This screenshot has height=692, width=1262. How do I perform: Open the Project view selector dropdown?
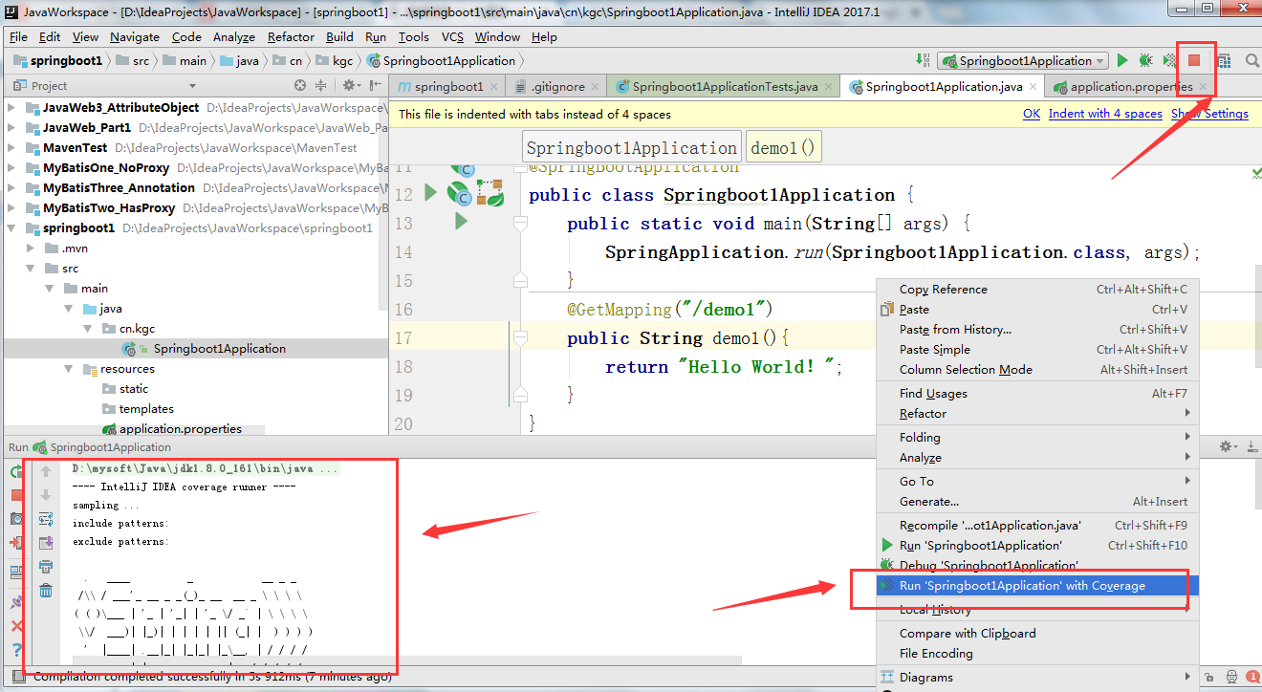coord(192,86)
